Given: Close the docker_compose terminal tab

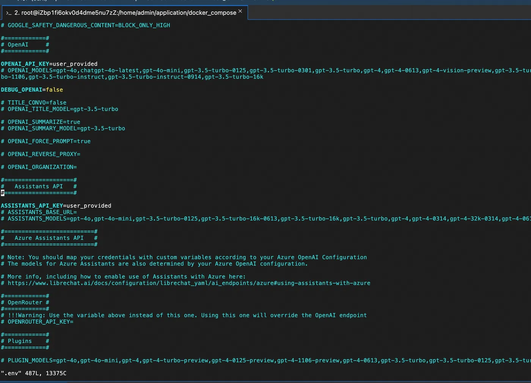Looking at the screenshot, I should 240,11.
